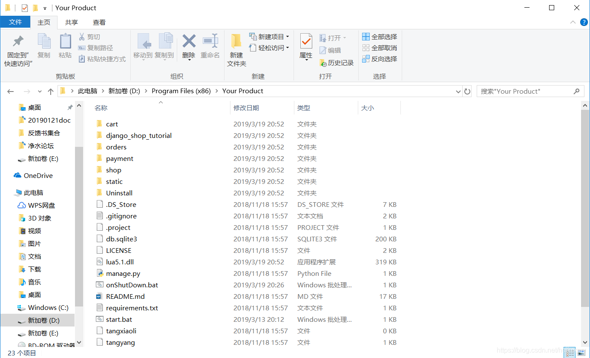The image size is (590, 358).
Task: Go up one folder level arrow
Action: pos(51,91)
